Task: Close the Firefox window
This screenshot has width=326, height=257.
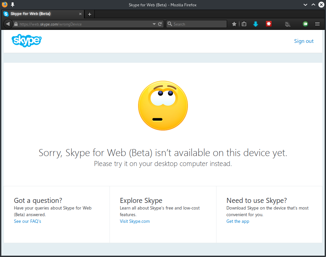Action: 321,5
